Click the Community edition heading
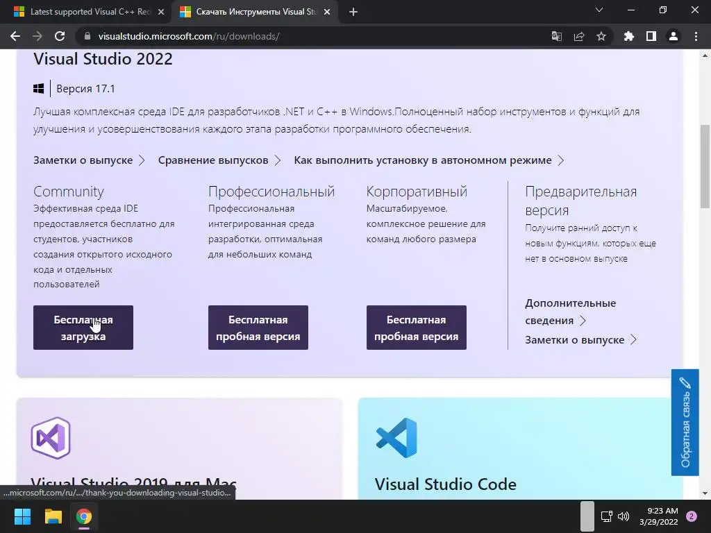 click(69, 192)
